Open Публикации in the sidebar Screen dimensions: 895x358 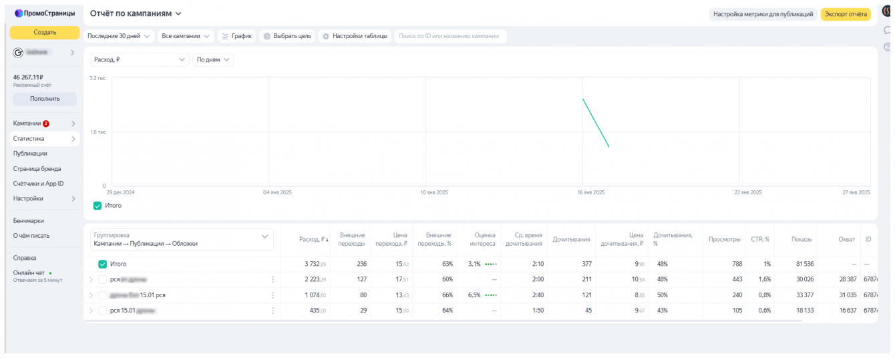30,154
